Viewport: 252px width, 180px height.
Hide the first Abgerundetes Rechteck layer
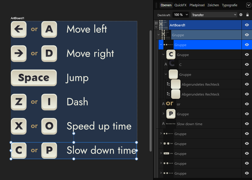click(247, 84)
